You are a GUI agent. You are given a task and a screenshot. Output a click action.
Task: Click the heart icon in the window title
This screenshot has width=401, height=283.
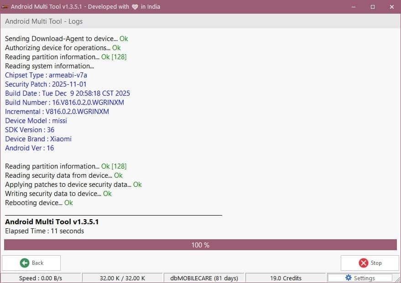135,7
